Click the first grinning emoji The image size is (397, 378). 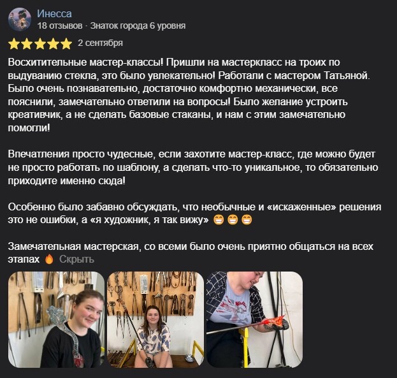[218, 220]
